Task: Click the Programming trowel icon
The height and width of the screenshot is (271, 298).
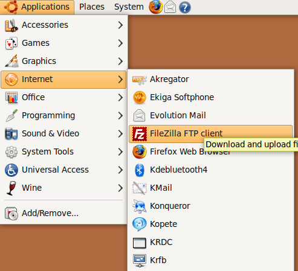Action: click(11, 115)
